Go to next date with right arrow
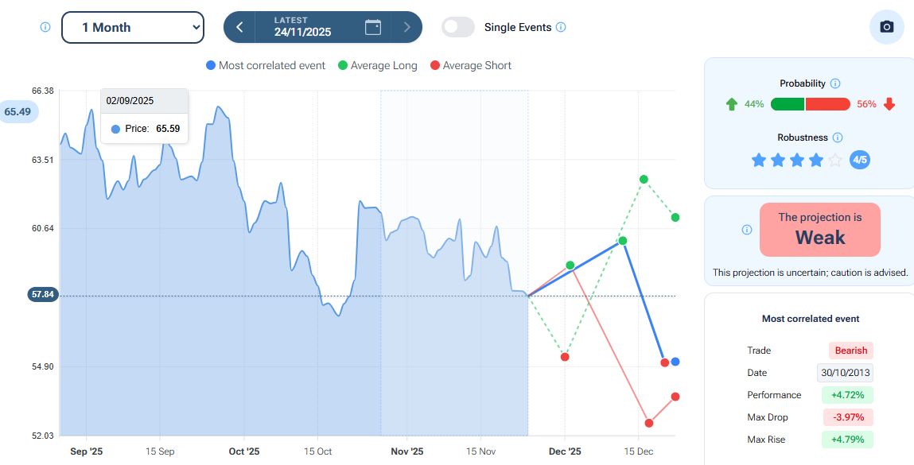This screenshot has width=914, height=465. point(407,27)
